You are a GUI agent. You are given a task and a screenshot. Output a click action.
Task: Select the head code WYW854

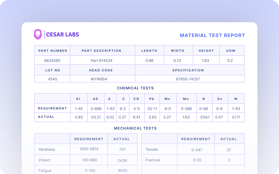(99, 79)
